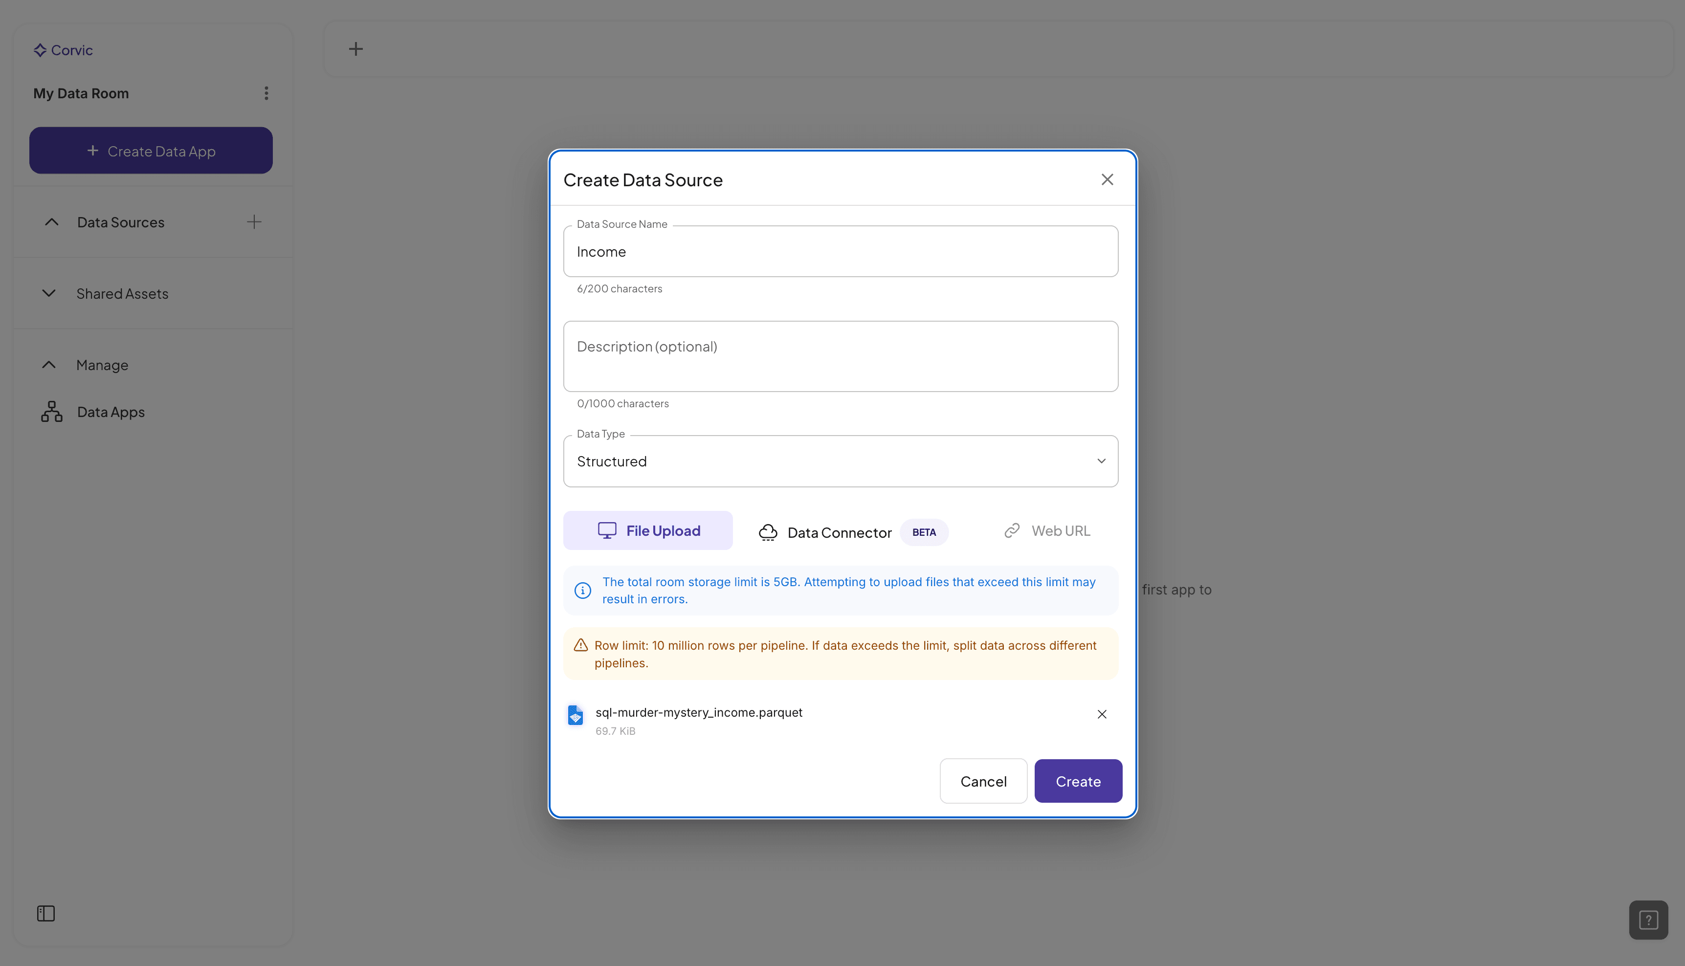Click the Data Apps sidebar icon
The height and width of the screenshot is (966, 1685).
point(52,412)
